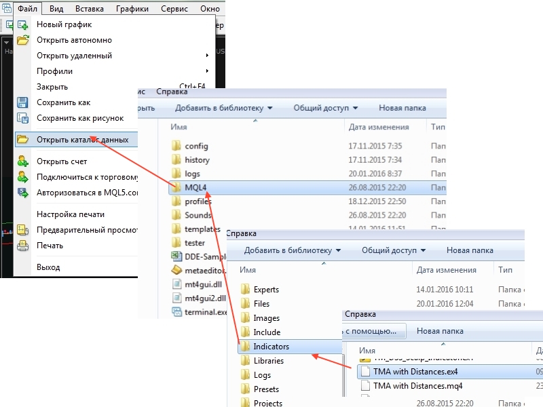Click the Предварительный просмотр icon

[x=23, y=230]
